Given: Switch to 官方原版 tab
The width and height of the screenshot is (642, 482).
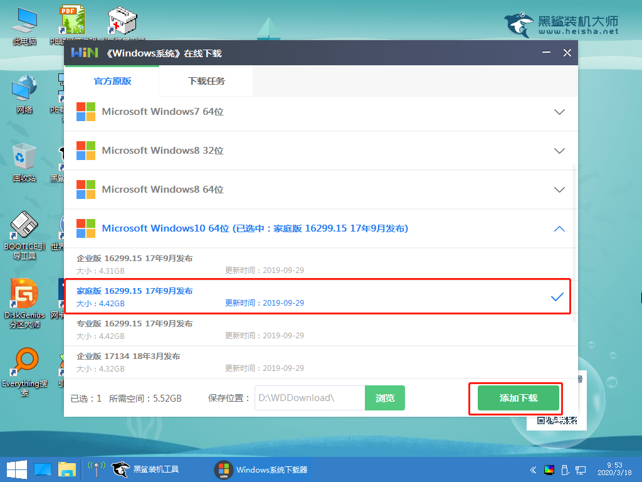Looking at the screenshot, I should pyautogui.click(x=112, y=81).
